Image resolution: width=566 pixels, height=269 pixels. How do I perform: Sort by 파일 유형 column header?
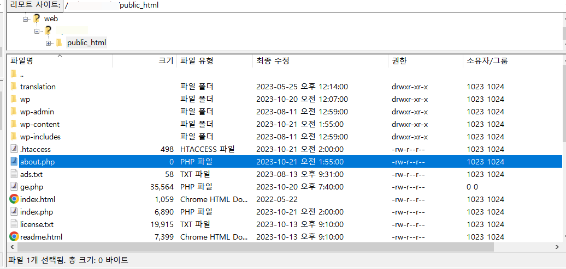point(214,61)
